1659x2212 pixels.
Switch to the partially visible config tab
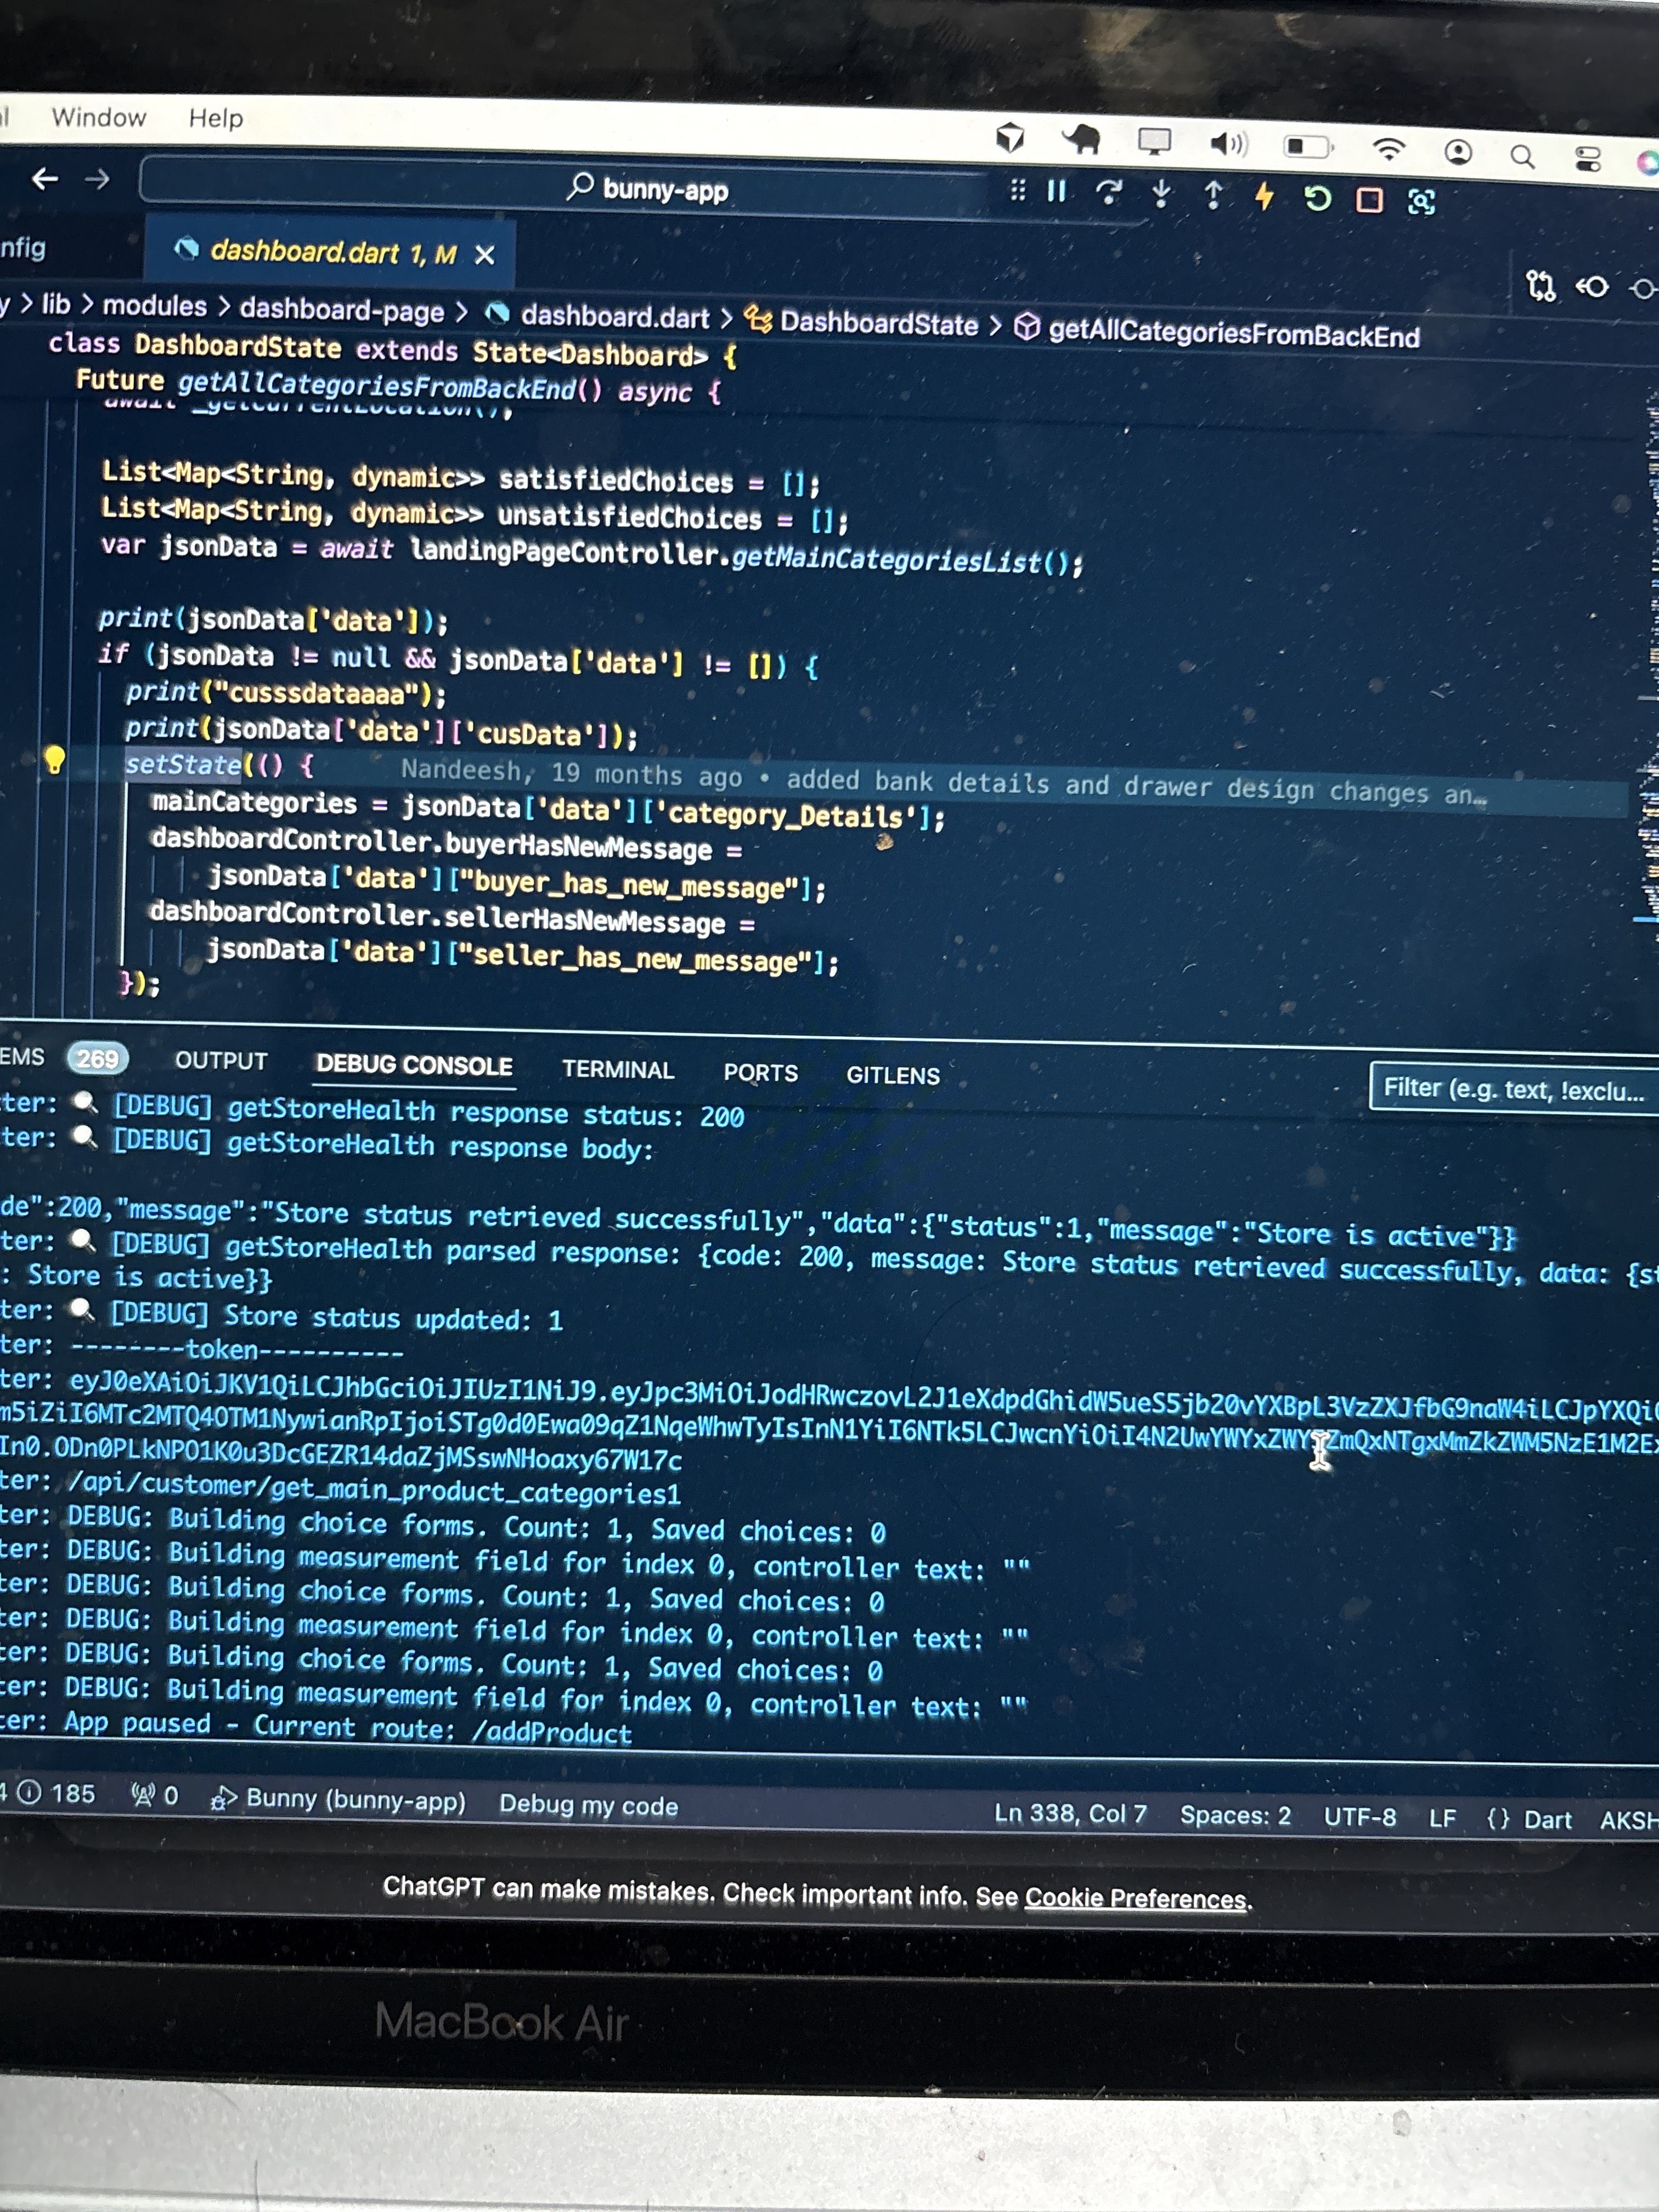click(23, 247)
